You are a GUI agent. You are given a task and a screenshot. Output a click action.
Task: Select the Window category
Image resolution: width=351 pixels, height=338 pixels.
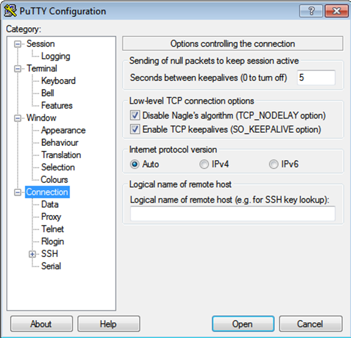[41, 118]
